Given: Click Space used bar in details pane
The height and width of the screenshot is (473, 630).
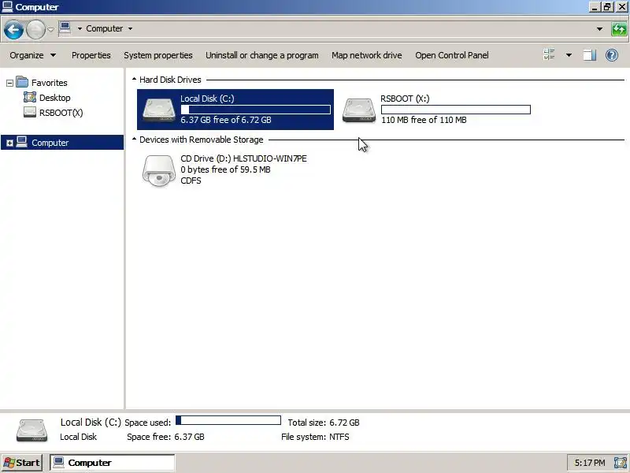Looking at the screenshot, I should point(228,421).
